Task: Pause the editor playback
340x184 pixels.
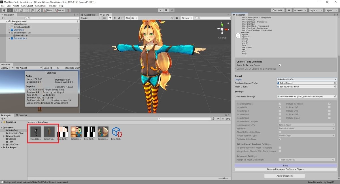Action: click(166, 10)
